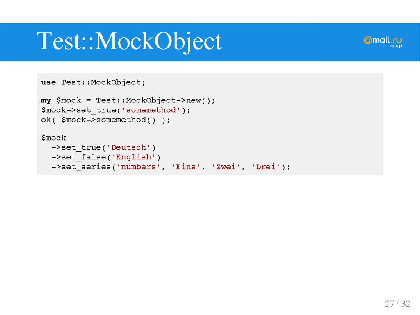Click the @ symbol in mail.ru logo

(x=368, y=41)
